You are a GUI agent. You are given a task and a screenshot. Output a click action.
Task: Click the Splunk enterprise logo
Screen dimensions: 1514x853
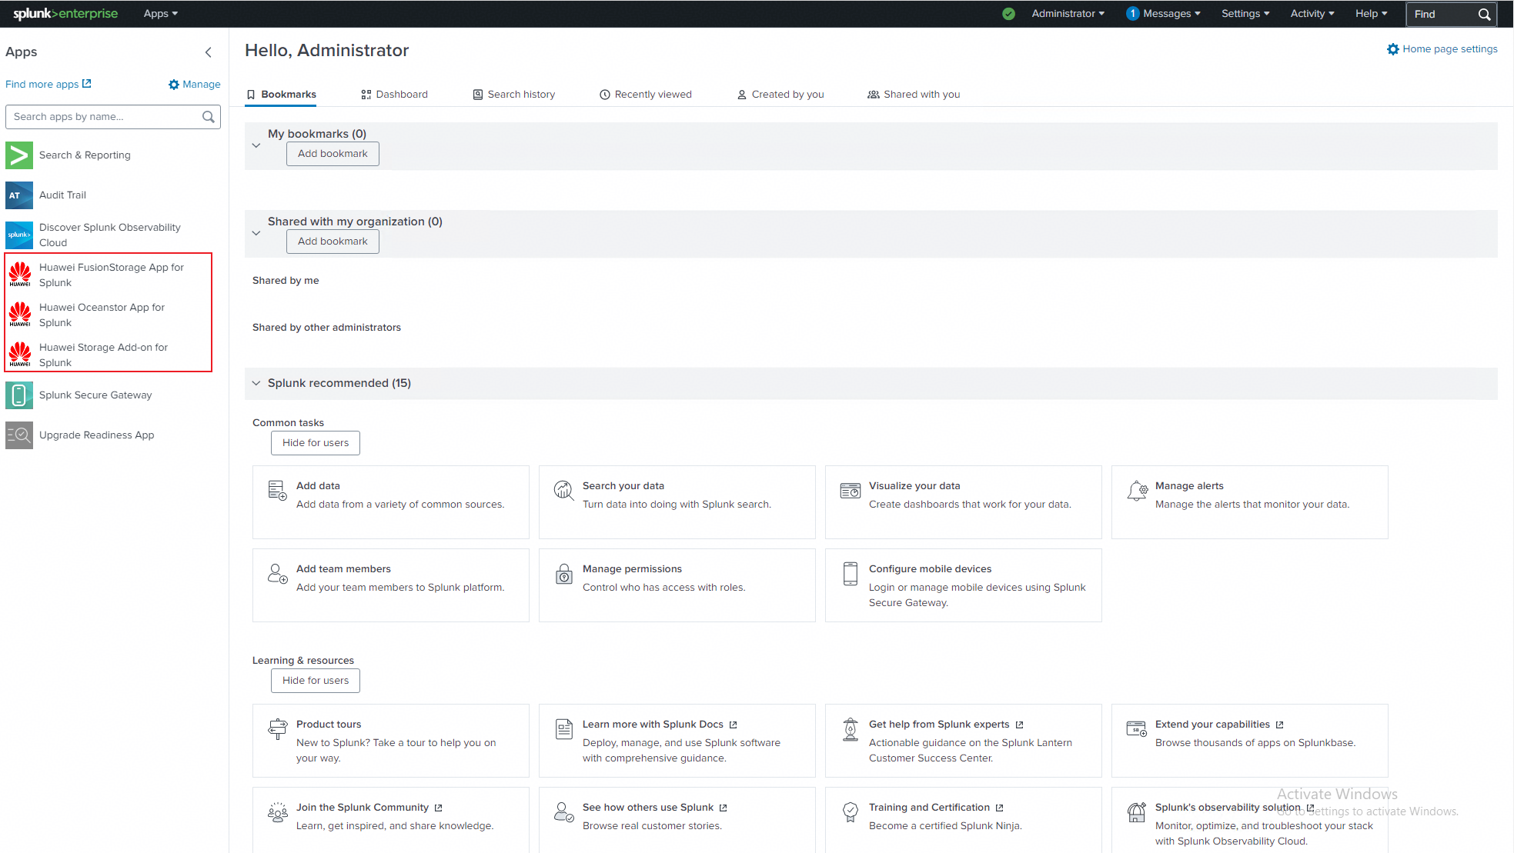pos(65,14)
